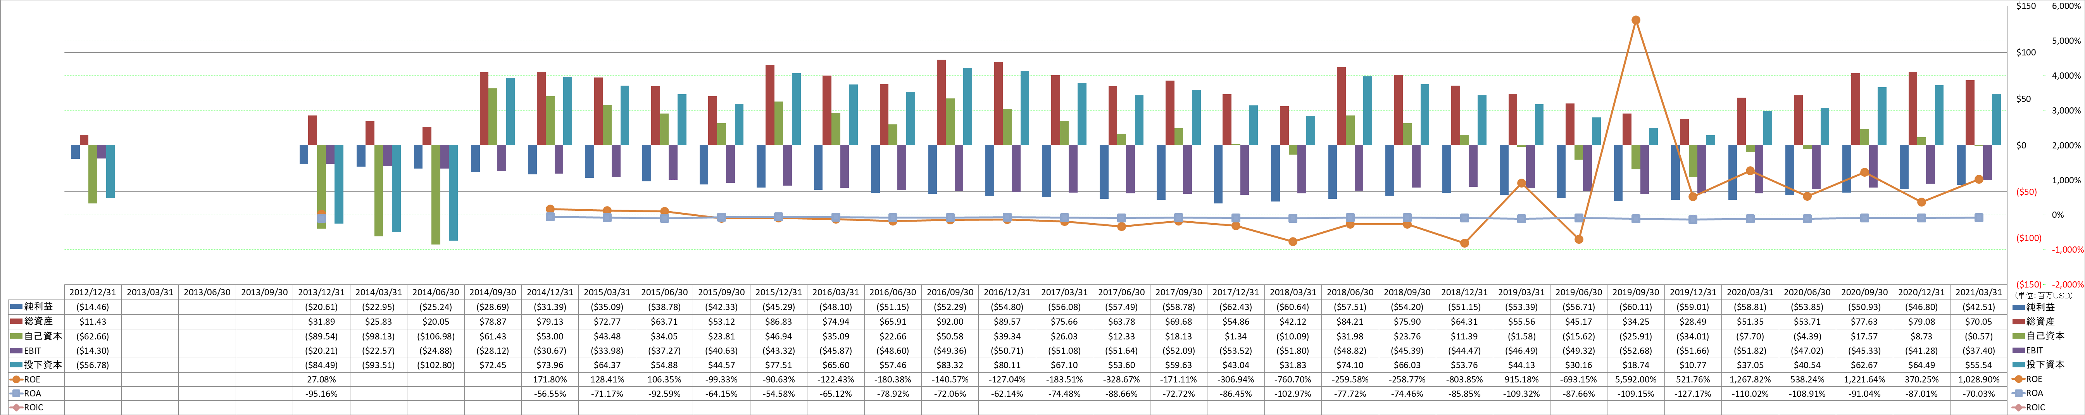Image resolution: width=2085 pixels, height=415 pixels.
Task: Click the ROE cell 1,267.82%
Action: click(x=1750, y=379)
